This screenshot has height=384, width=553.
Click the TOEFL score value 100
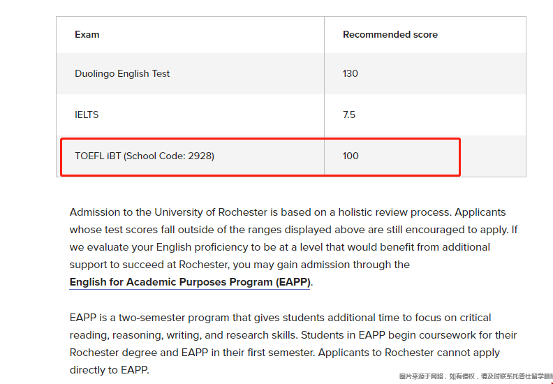[351, 156]
